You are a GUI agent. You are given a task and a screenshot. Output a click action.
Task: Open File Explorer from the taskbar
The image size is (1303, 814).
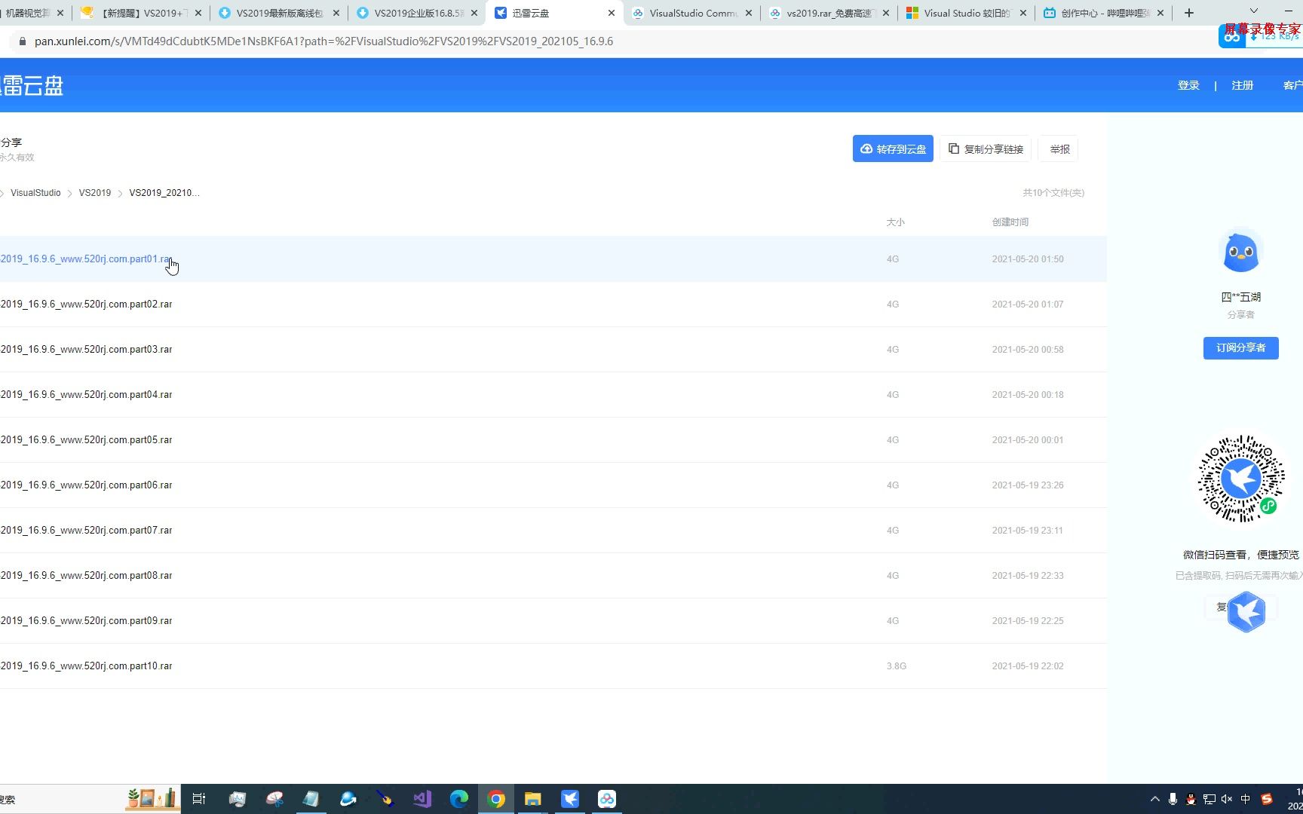533,799
